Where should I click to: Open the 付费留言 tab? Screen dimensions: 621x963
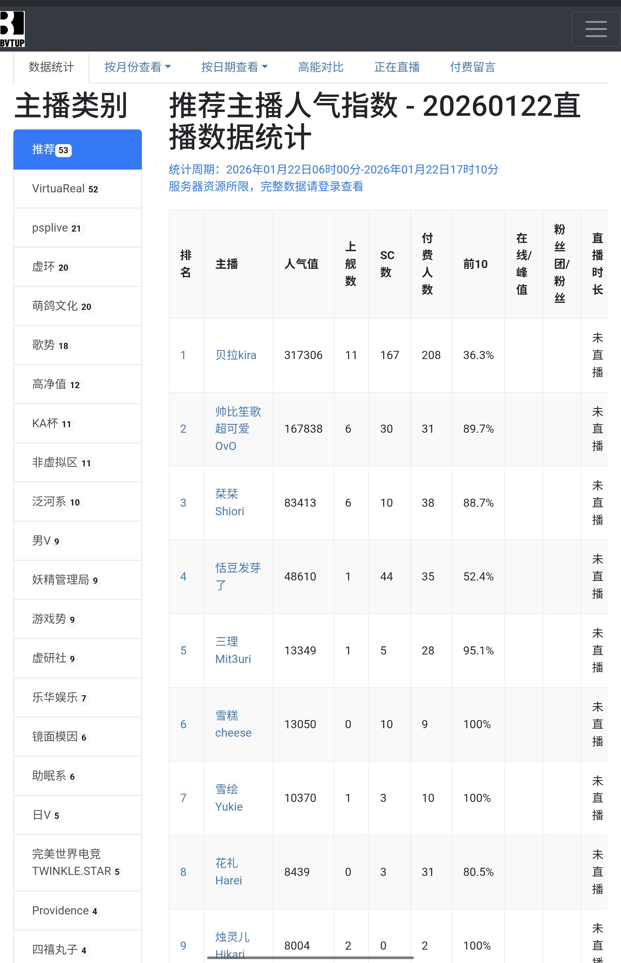472,67
